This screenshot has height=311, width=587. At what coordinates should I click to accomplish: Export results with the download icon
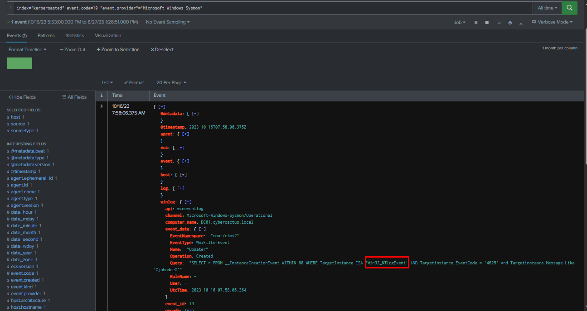click(x=521, y=22)
